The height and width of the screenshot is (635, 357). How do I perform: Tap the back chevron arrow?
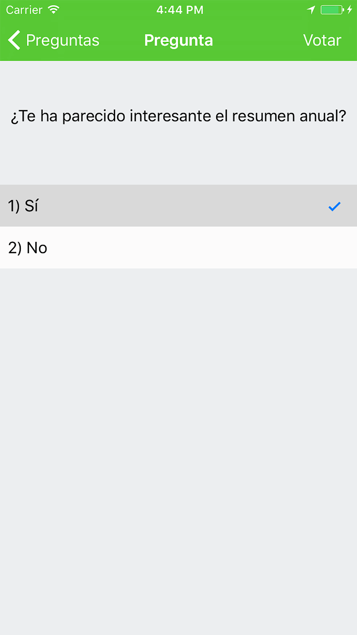coord(14,40)
